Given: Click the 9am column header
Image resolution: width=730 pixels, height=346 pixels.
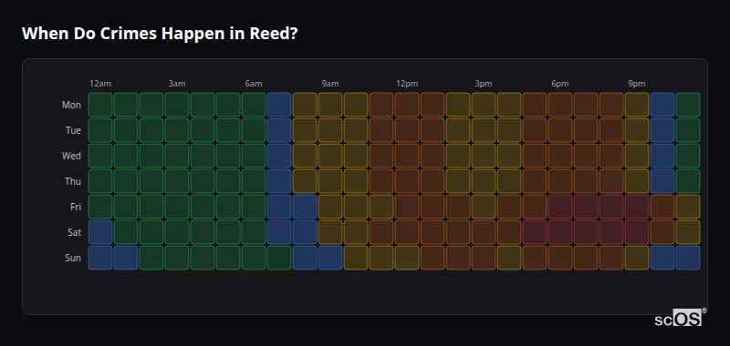Looking at the screenshot, I should pos(330,84).
